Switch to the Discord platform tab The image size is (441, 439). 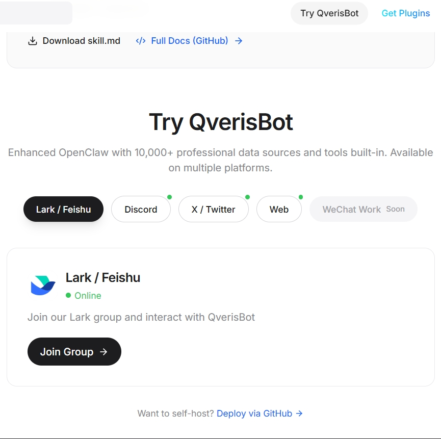pyautogui.click(x=141, y=209)
